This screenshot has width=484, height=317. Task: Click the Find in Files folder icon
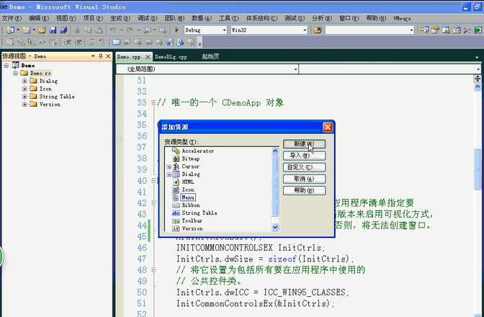pos(317,30)
